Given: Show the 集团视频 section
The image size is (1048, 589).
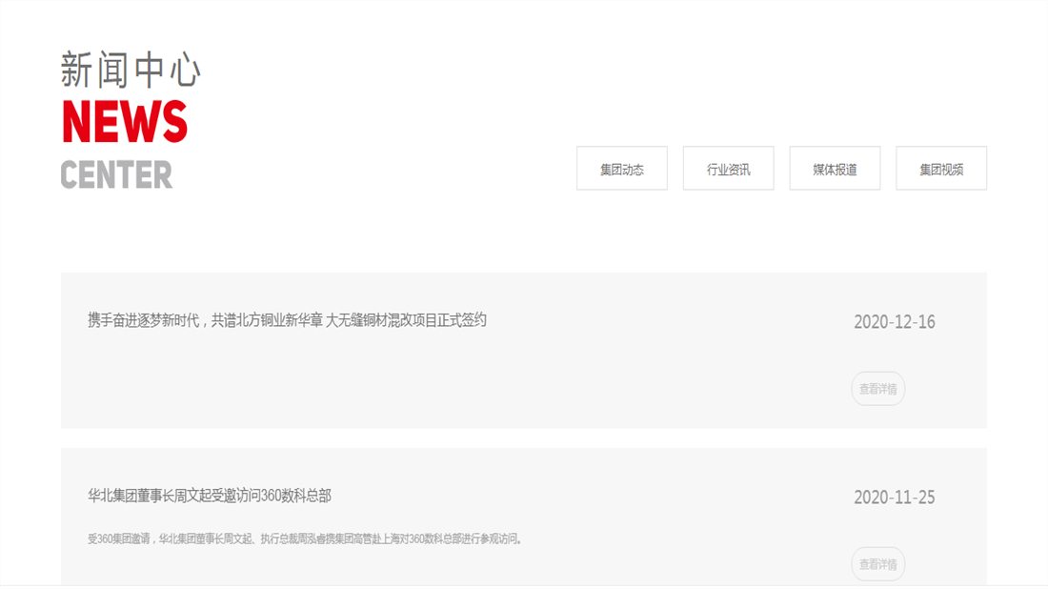Looking at the screenshot, I should [941, 169].
